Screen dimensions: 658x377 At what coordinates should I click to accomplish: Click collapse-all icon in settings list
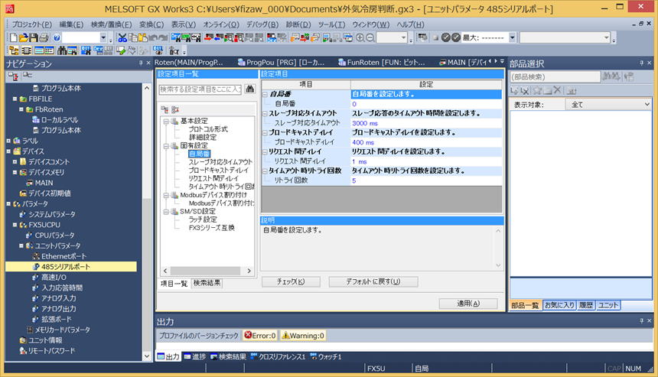click(175, 109)
